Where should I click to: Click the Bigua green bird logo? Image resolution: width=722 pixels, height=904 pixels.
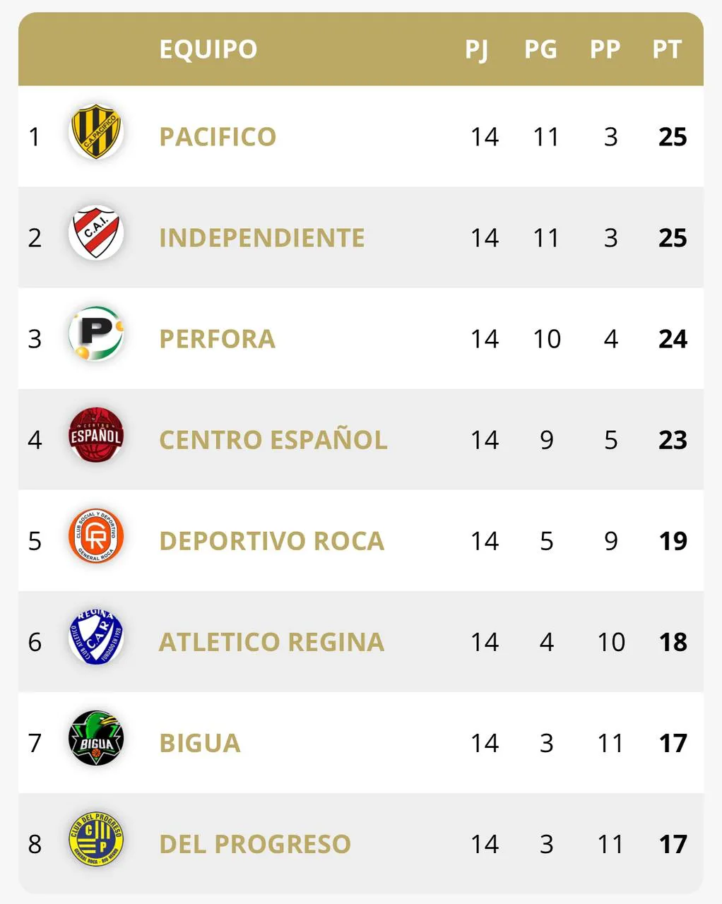click(x=96, y=739)
